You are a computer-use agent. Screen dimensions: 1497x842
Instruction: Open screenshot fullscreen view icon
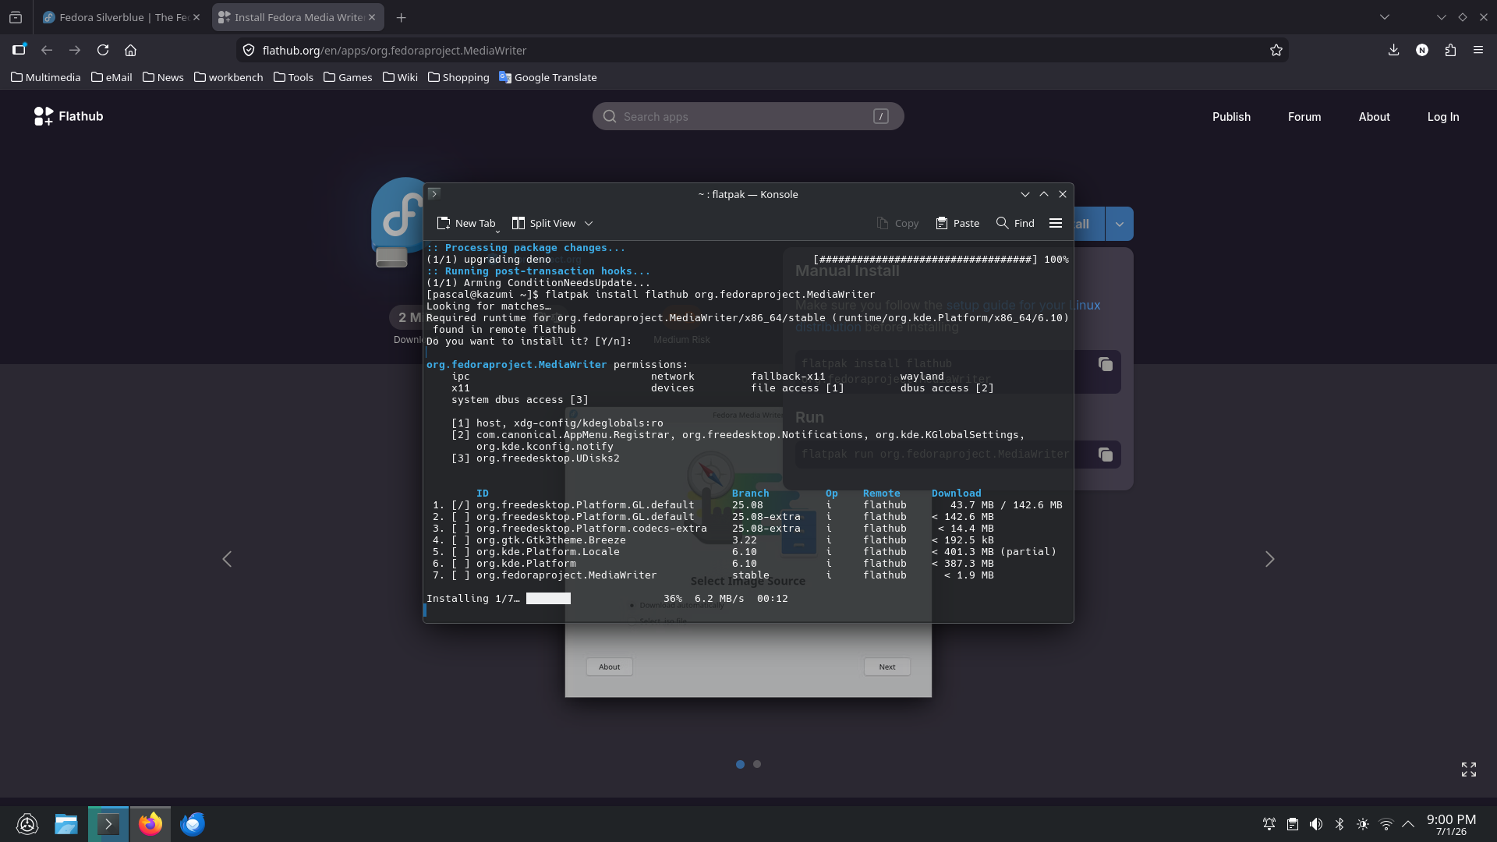click(1469, 769)
